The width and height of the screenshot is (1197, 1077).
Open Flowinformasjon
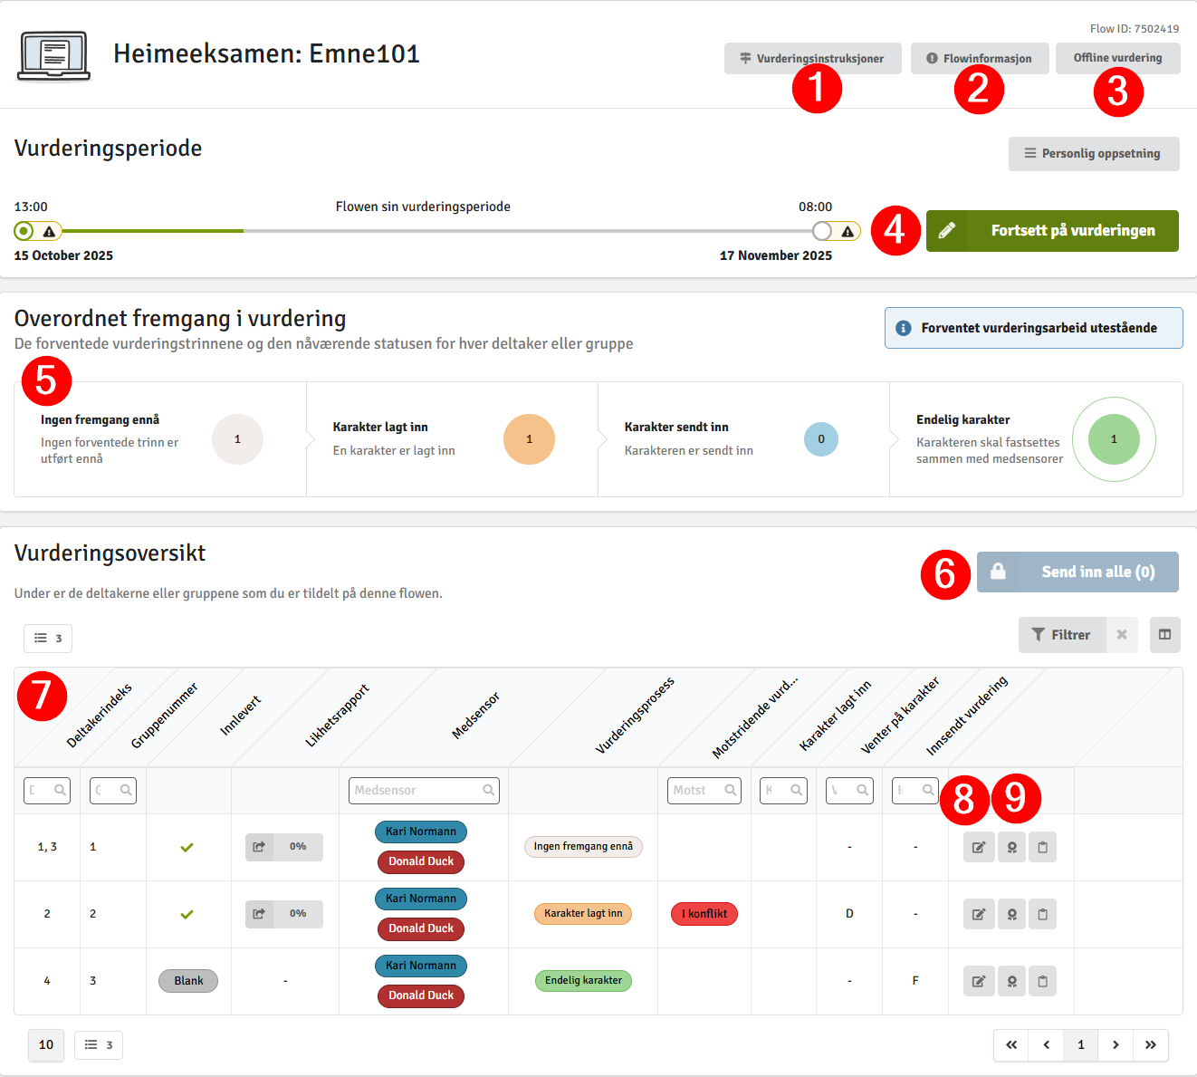pos(979,58)
